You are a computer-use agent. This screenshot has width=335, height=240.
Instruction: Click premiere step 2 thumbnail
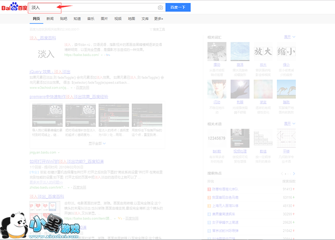80,115
